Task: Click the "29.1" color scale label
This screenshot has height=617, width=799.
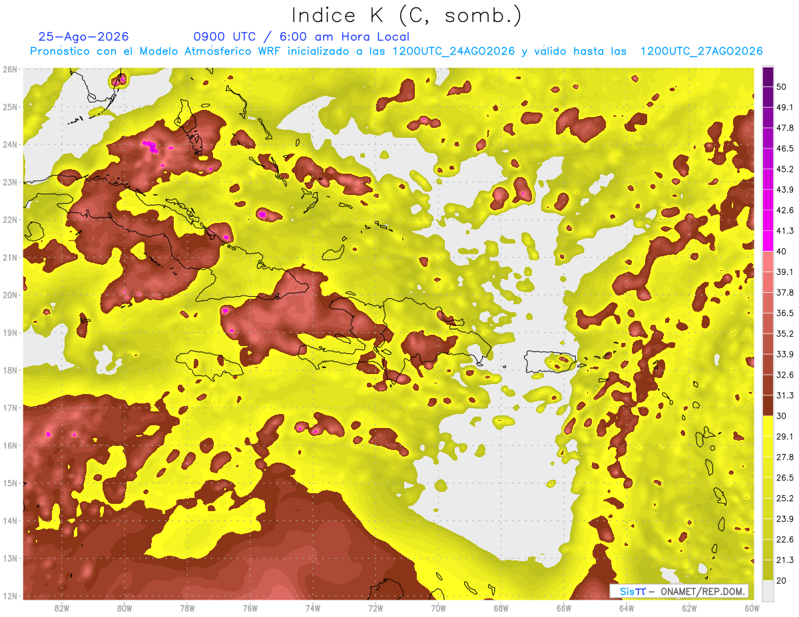Action: click(784, 437)
